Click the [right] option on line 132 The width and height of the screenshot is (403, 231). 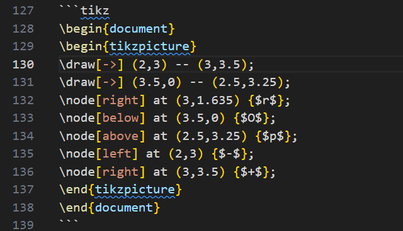coord(120,100)
